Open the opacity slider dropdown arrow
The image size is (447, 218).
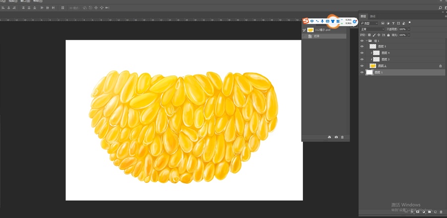(409, 29)
